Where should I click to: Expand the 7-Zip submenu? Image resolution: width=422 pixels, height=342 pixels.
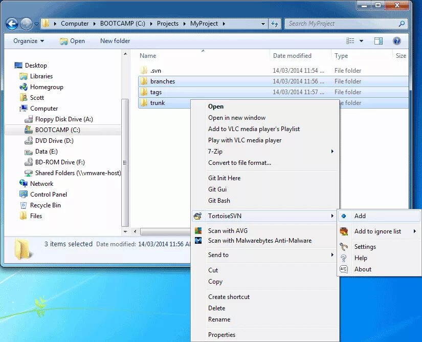(215, 152)
